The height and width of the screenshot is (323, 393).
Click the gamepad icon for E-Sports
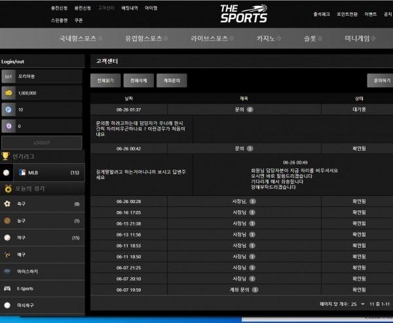[7, 288]
